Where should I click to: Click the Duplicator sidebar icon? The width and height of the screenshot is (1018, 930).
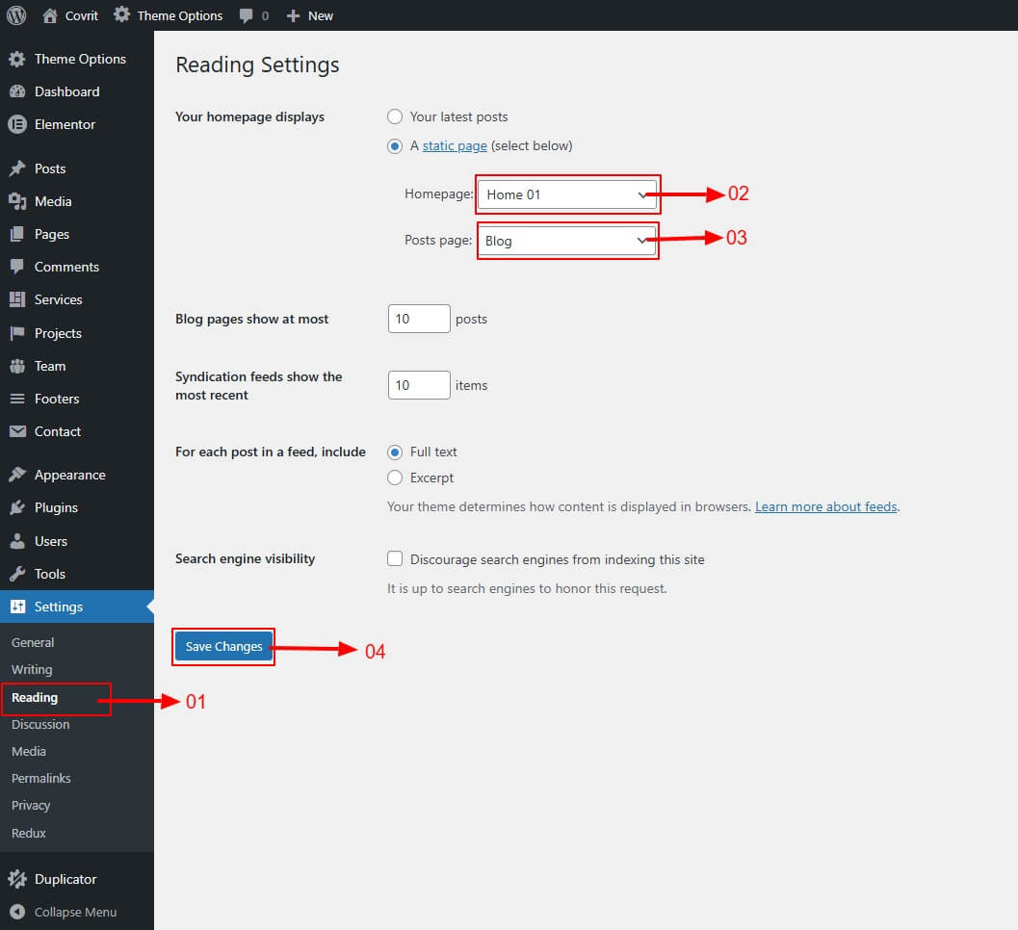[16, 879]
